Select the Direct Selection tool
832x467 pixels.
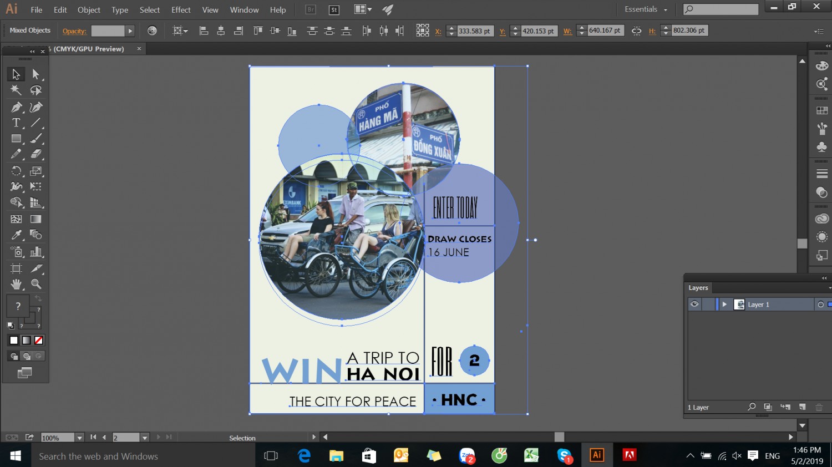pos(36,74)
